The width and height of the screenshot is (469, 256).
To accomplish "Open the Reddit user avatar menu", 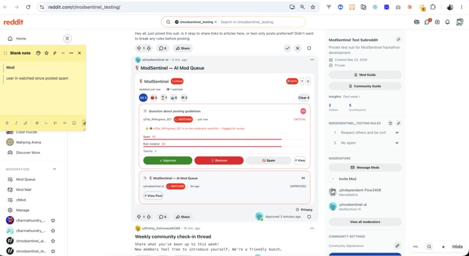I will [x=460, y=22].
